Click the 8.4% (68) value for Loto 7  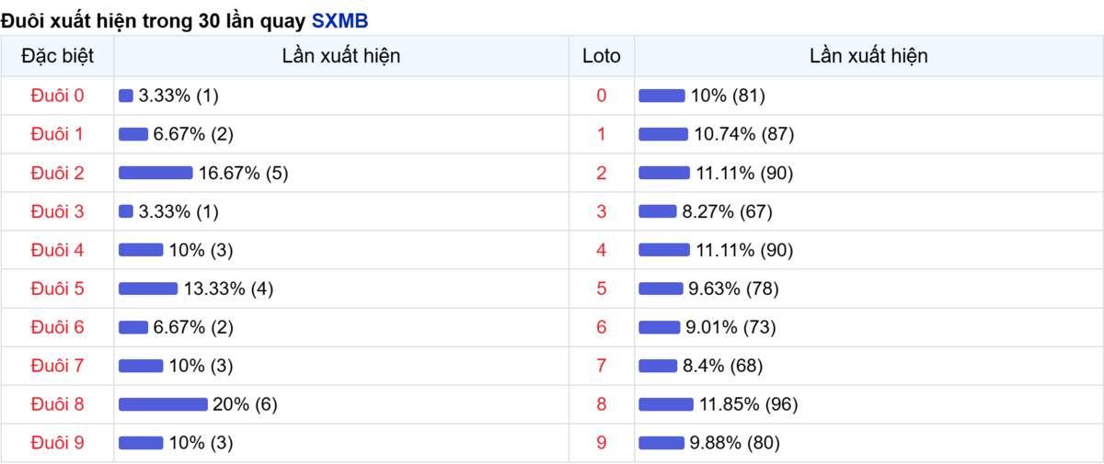point(722,366)
